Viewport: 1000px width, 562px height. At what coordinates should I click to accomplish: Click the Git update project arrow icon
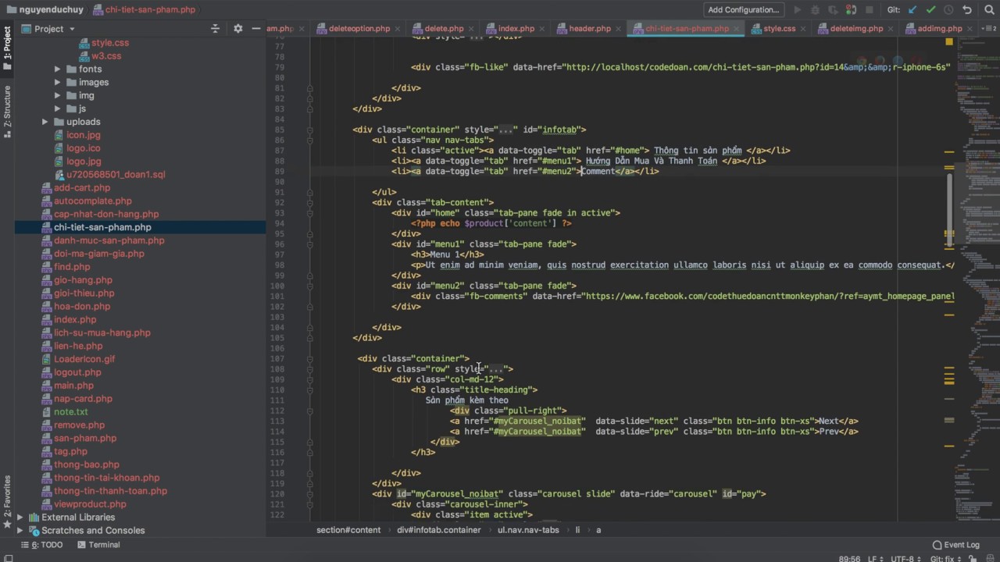(x=912, y=10)
